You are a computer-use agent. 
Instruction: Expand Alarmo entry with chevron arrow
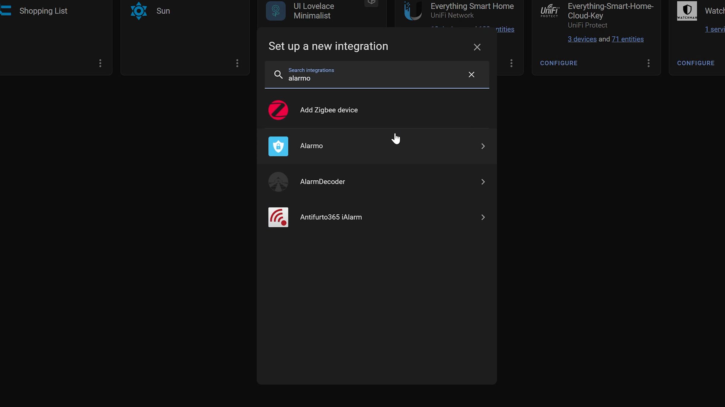tap(483, 146)
